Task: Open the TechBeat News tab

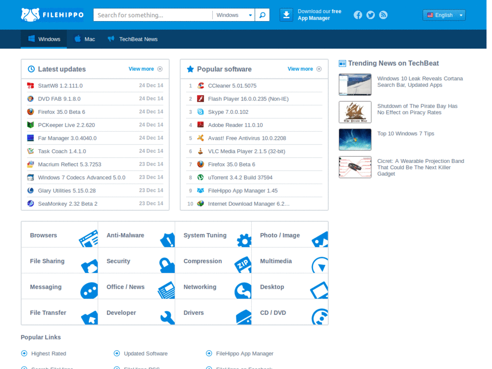Action: (x=133, y=39)
